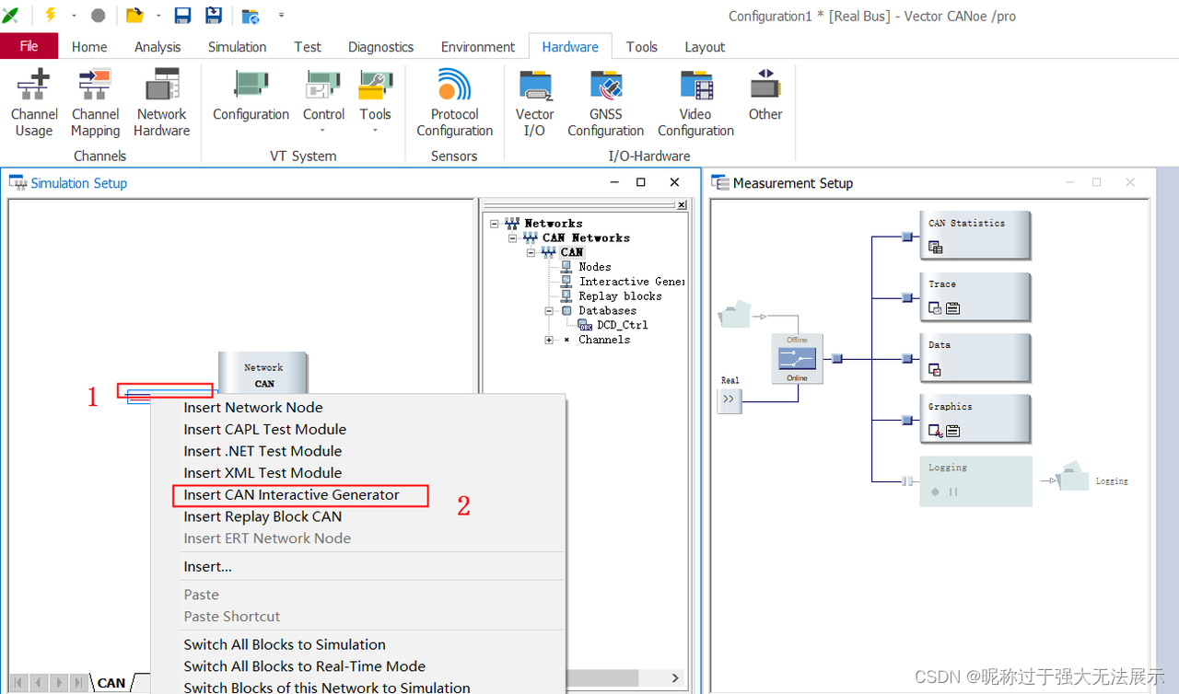
Task: Switch to the Diagnostics ribbon tab
Action: (x=380, y=47)
